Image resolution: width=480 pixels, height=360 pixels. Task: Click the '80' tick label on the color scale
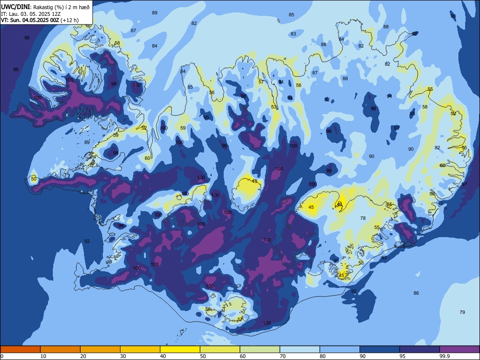click(323, 356)
